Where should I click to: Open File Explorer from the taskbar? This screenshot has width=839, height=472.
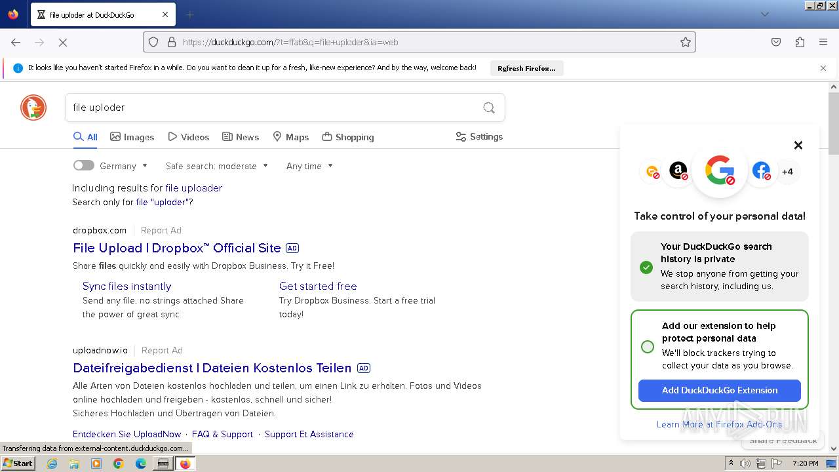74,463
